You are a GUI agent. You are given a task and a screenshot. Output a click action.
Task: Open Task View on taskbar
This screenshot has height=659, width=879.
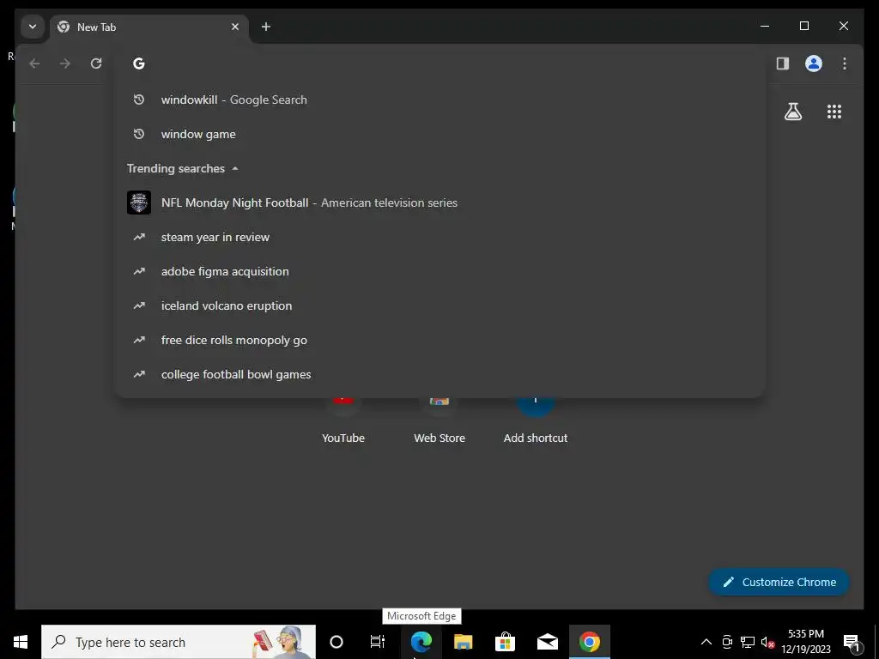(x=378, y=642)
